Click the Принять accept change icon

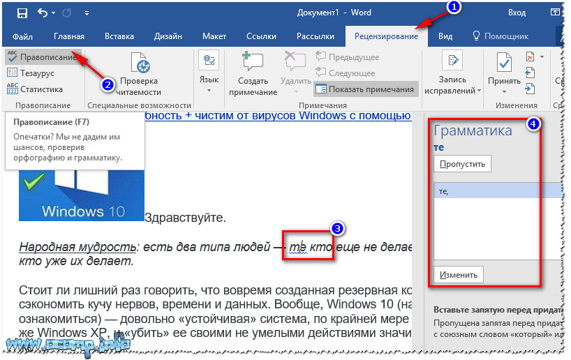click(505, 63)
